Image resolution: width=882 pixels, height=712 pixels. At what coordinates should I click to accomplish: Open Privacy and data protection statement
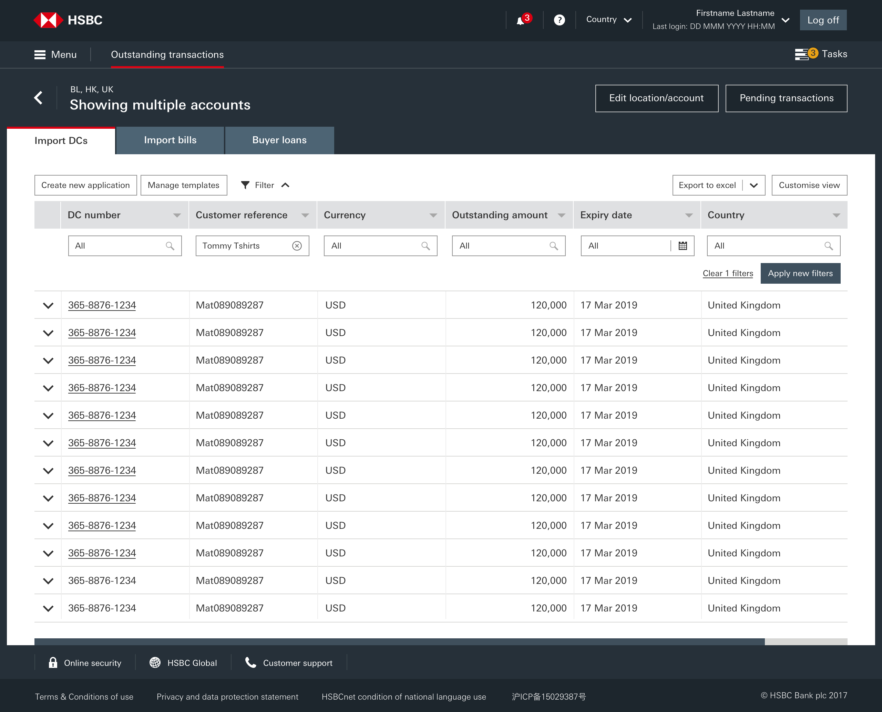click(x=227, y=697)
